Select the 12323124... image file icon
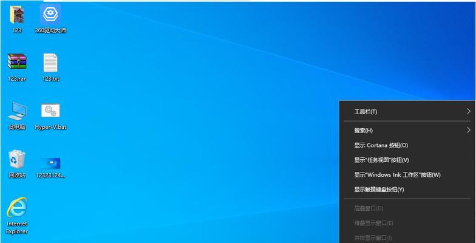 50,163
